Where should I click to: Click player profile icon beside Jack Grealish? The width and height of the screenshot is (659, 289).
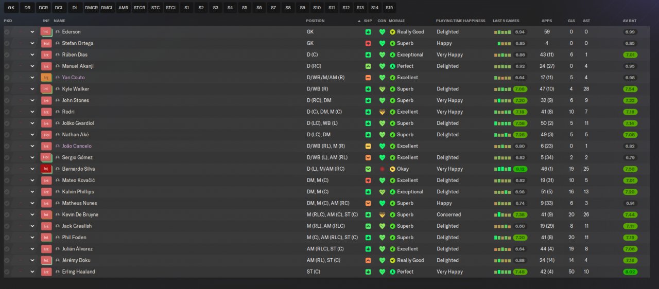[x=58, y=226]
